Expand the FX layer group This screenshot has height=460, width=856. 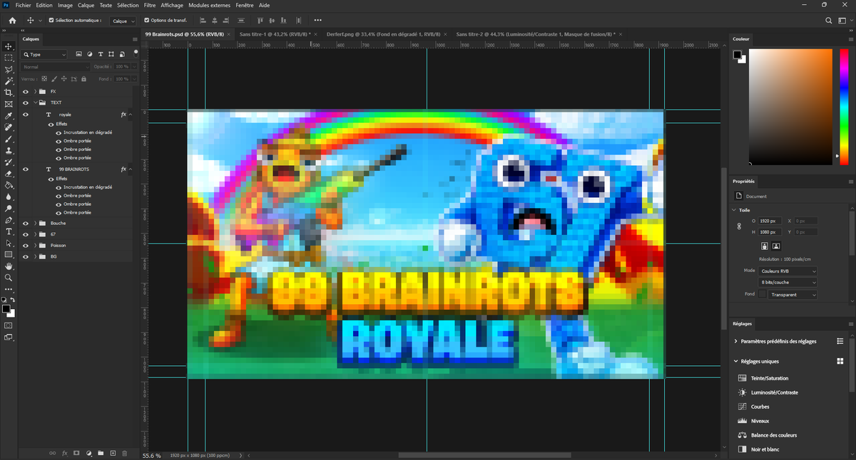(x=35, y=92)
